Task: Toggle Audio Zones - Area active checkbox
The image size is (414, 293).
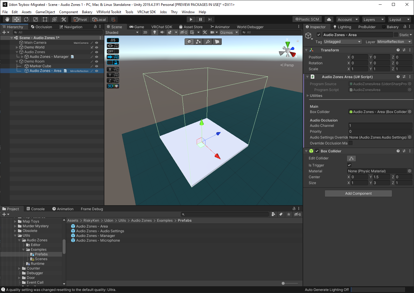Action: [318, 35]
